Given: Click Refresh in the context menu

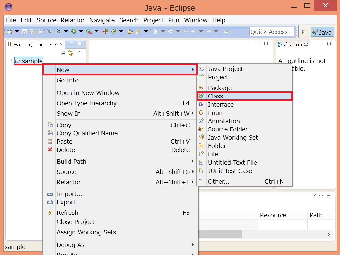Looking at the screenshot, I should (x=120, y=212).
